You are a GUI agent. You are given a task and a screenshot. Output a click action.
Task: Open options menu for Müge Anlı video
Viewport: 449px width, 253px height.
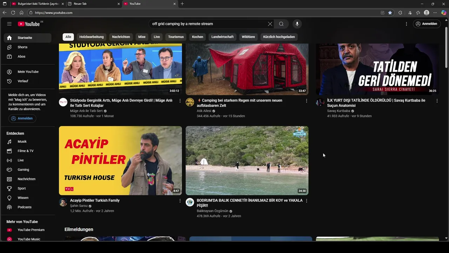point(180,101)
